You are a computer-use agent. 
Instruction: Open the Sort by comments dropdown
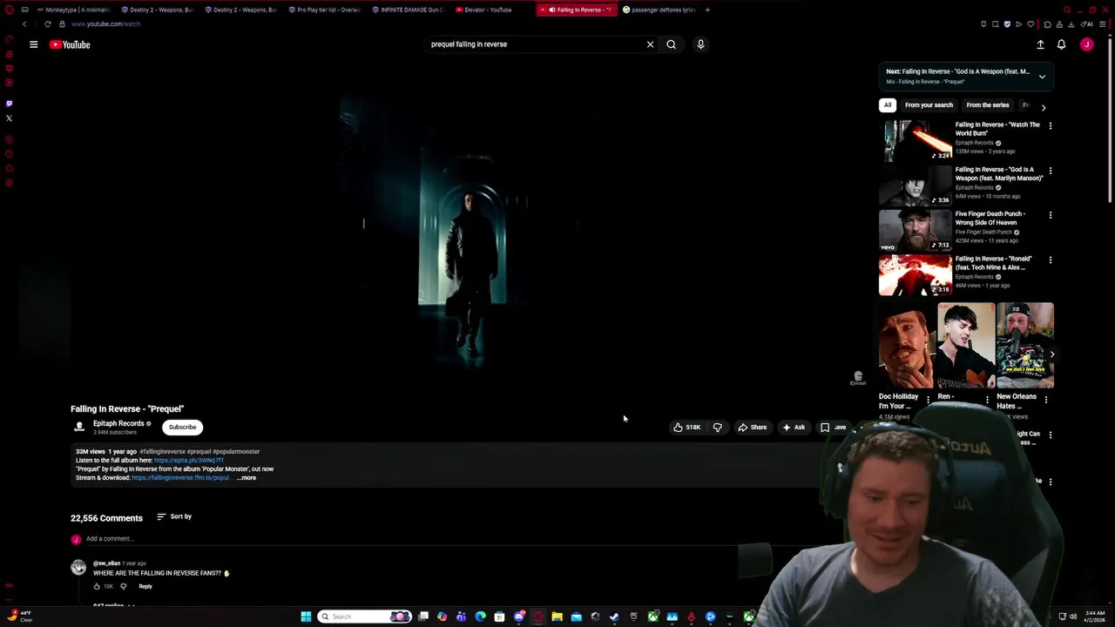(x=174, y=516)
